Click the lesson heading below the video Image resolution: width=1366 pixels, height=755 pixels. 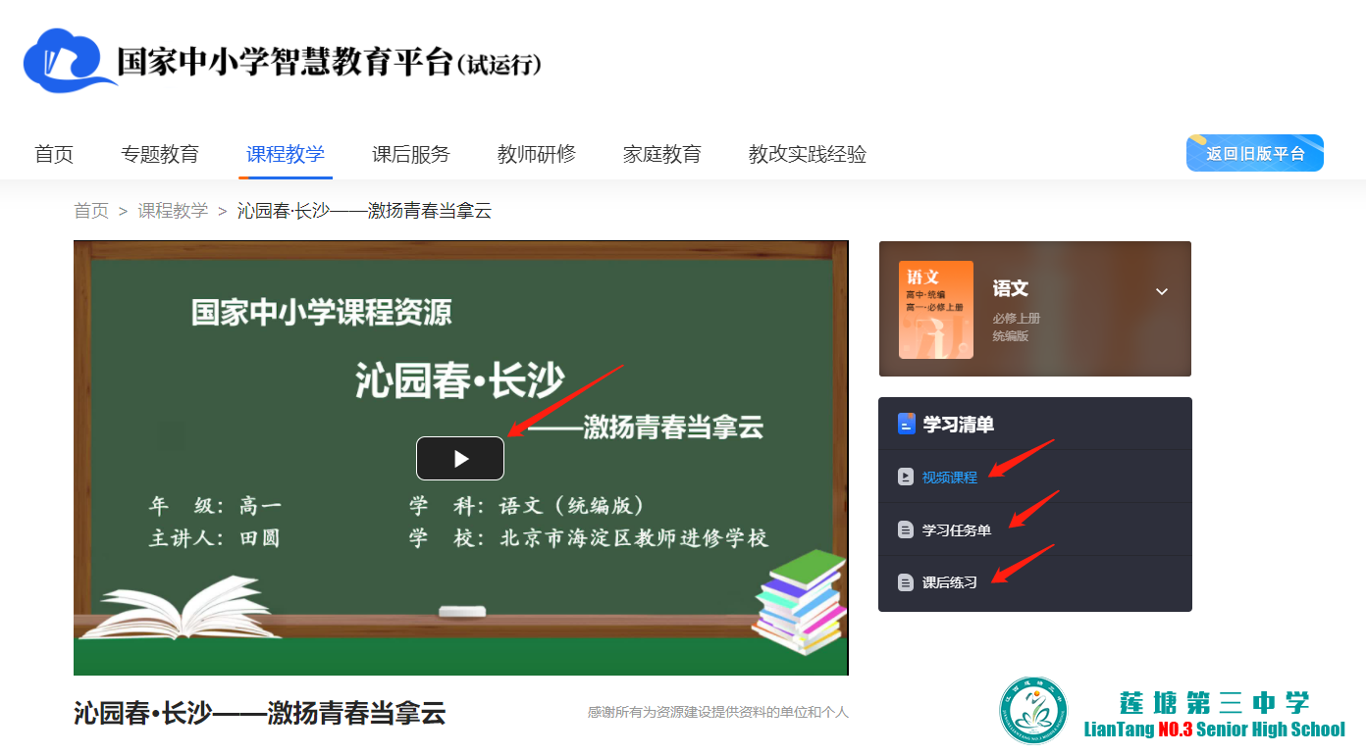(x=260, y=713)
